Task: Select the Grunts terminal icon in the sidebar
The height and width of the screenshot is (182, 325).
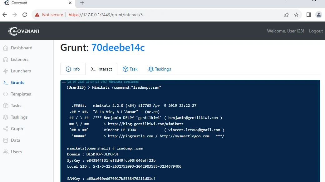Action: [6, 82]
